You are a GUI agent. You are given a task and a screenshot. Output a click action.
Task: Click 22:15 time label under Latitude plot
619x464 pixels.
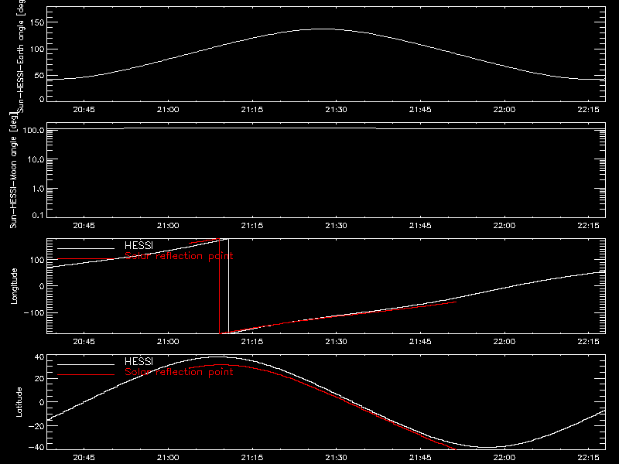click(x=588, y=458)
